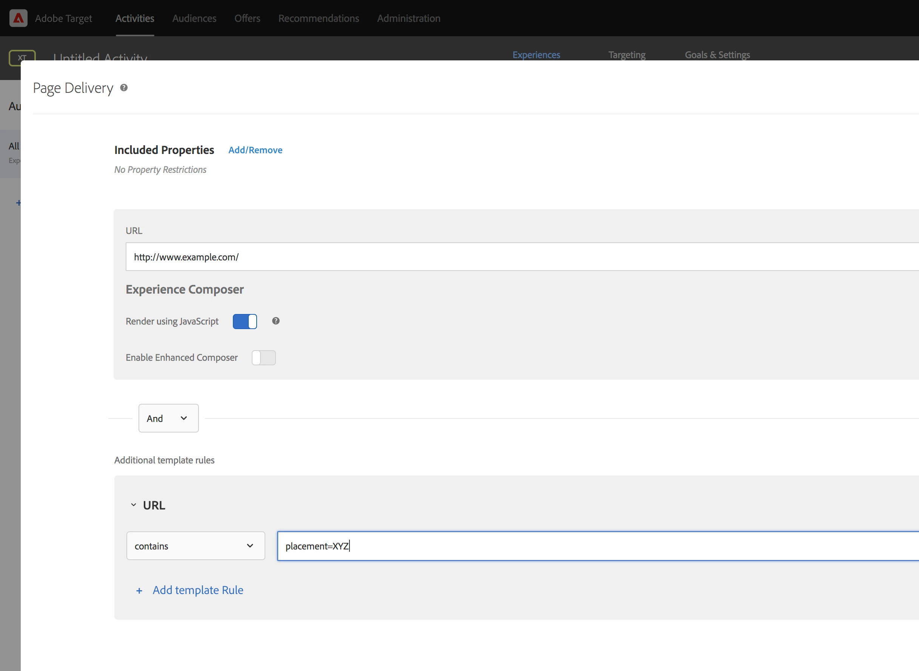Click the Adobe Target logo icon
The width and height of the screenshot is (919, 671).
point(18,18)
